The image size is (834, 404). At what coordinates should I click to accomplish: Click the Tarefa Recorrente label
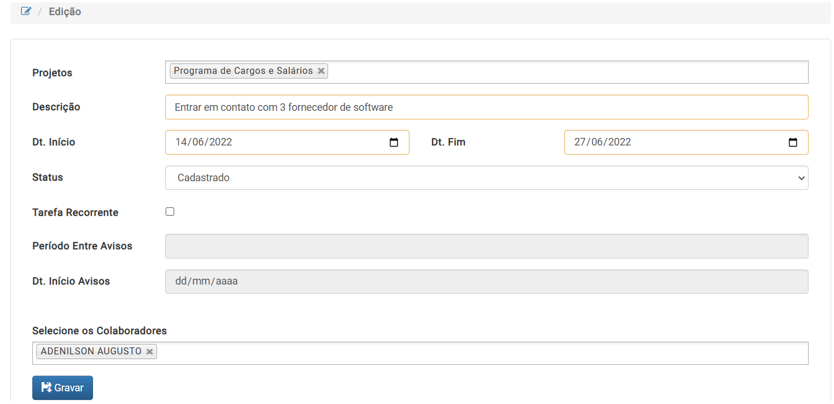pos(75,212)
